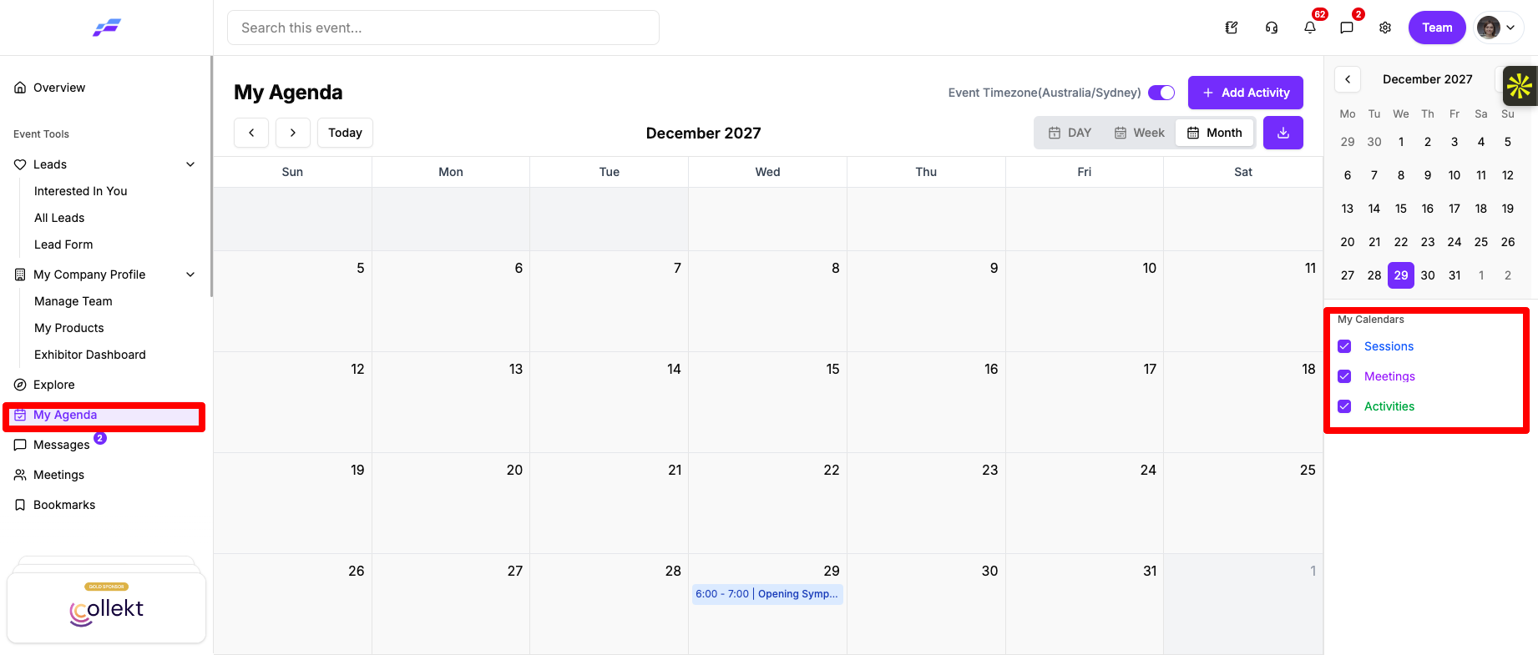The height and width of the screenshot is (655, 1538).
Task: Click the headset support icon
Action: pyautogui.click(x=1272, y=28)
